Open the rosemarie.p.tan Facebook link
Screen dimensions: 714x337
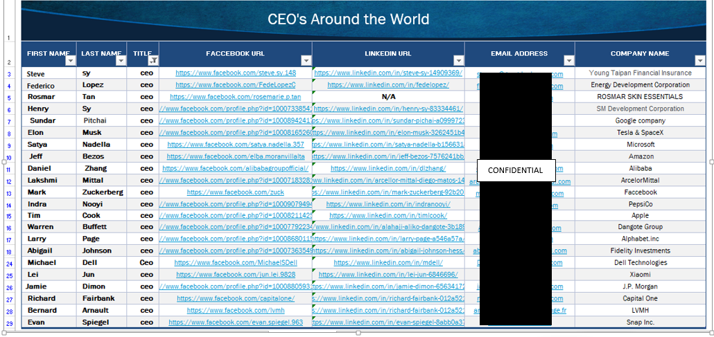coord(236,96)
